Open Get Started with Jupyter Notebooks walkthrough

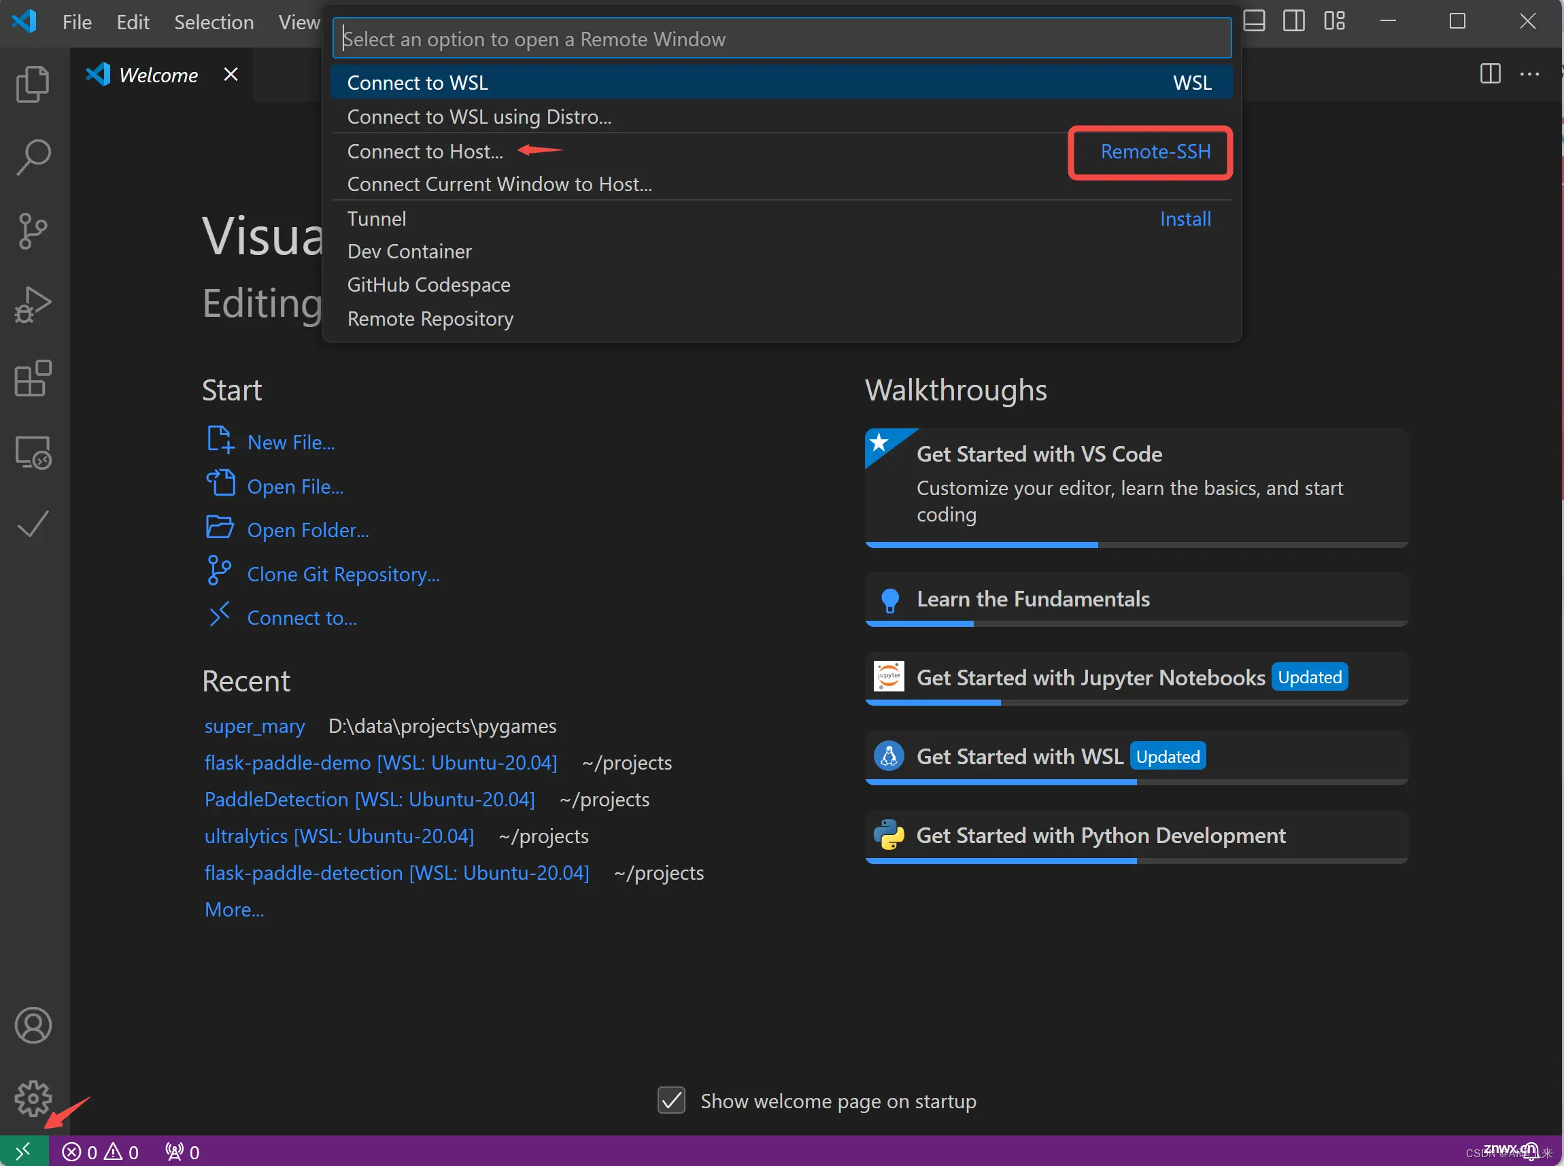1136,678
